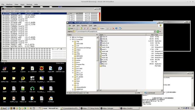Open the STUFF folder on desktop
The image size is (195, 110).
(x=14, y=69)
